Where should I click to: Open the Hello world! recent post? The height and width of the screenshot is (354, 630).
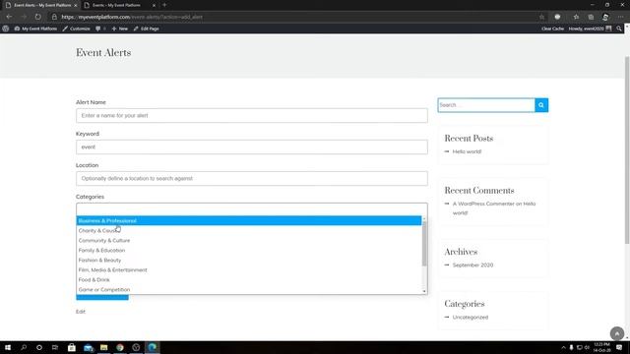467,151
